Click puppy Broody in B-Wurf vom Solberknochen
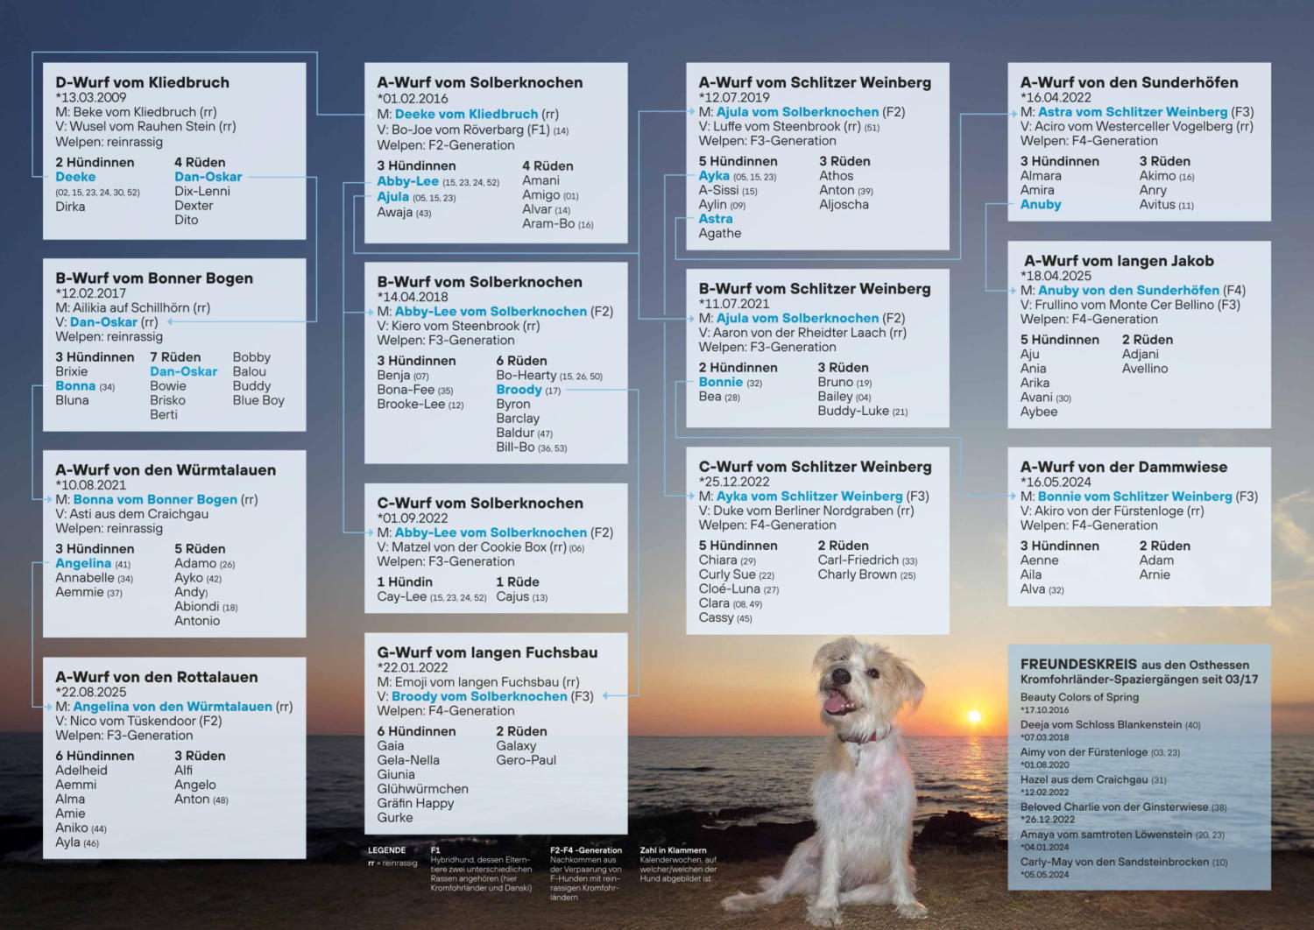Viewport: 1314px width, 930px height. click(x=519, y=390)
